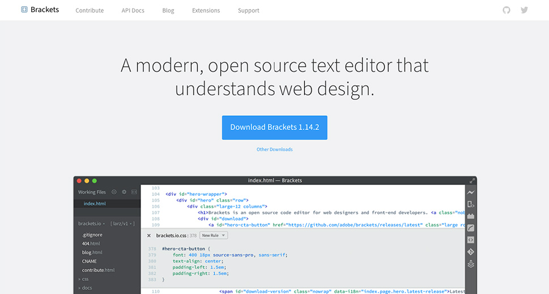Click the curve-shaped sidebar icon

tap(471, 228)
